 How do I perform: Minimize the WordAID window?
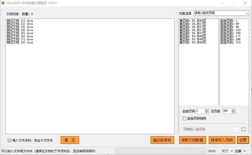pos(222,3)
